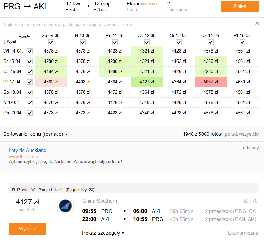Toggle the Pn 11.05. return date checkbox
This screenshot has width=264, height=249.
[115, 42]
